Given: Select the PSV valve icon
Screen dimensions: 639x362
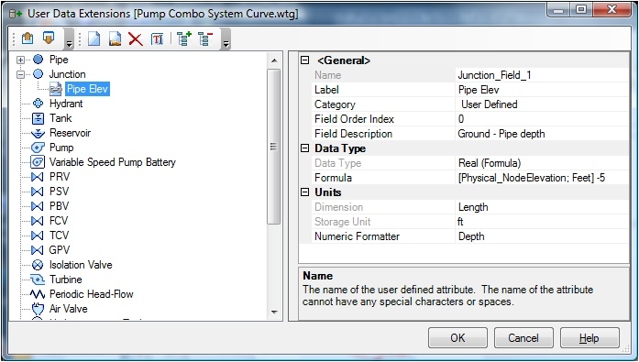Looking at the screenshot, I should pos(38,192).
